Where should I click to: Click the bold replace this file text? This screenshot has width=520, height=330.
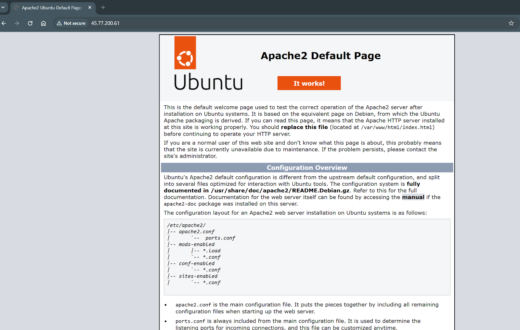(x=304, y=127)
